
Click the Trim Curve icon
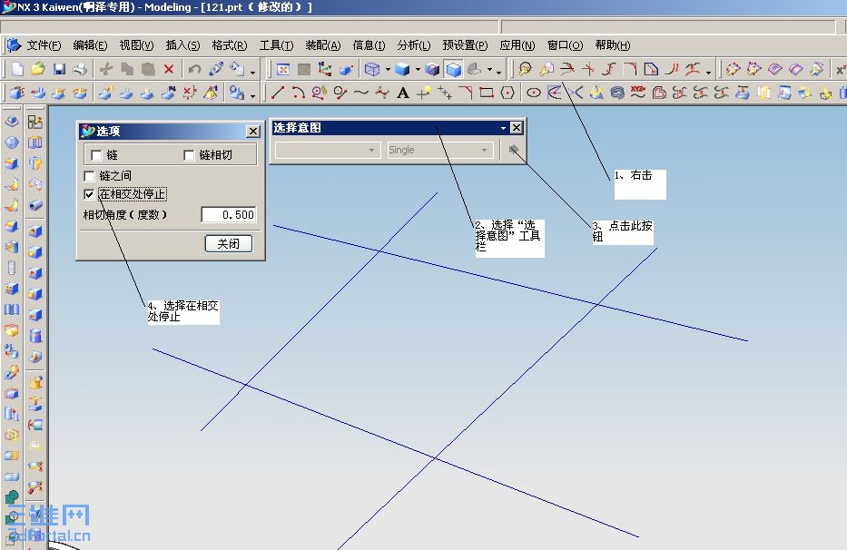click(x=567, y=69)
